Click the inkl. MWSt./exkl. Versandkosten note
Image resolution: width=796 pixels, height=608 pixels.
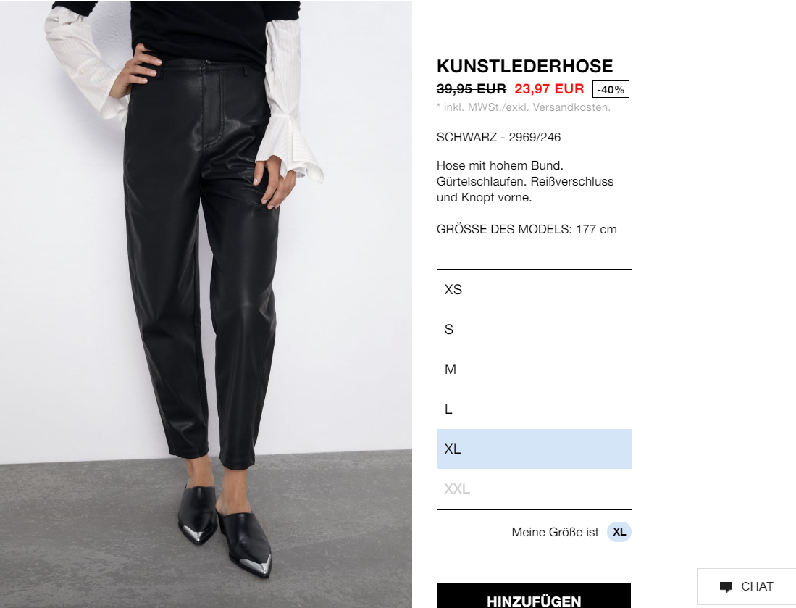524,107
